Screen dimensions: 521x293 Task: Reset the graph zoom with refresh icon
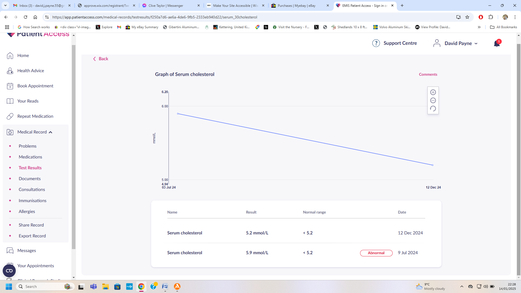click(433, 109)
